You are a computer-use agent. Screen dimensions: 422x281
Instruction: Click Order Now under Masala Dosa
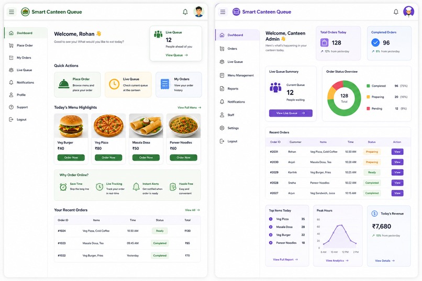click(146, 158)
